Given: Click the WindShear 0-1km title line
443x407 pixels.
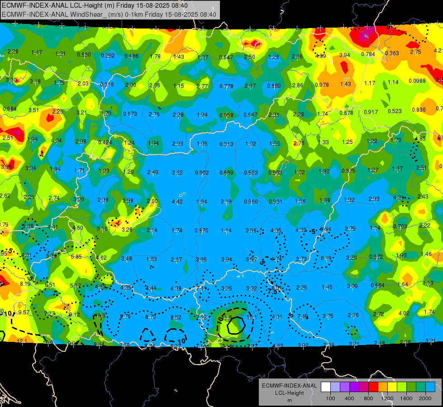Looking at the screenshot, I should tap(109, 14).
